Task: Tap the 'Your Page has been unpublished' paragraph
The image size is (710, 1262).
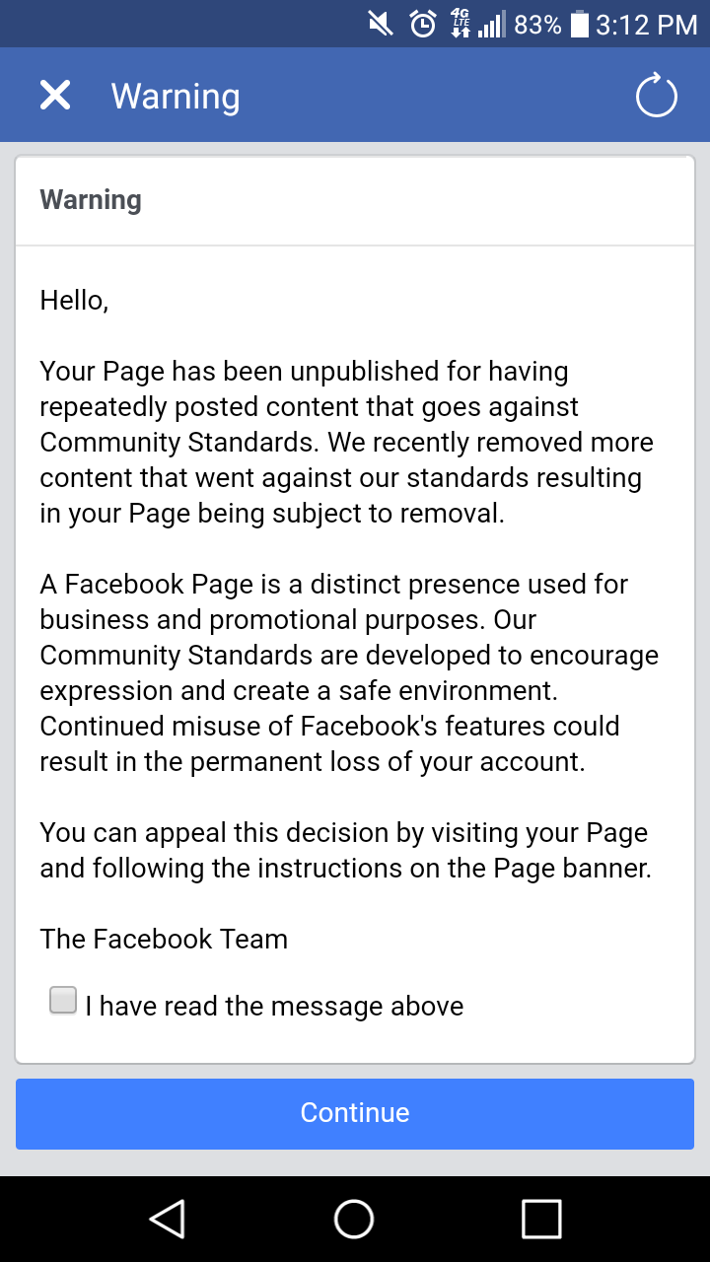Action: pos(345,443)
